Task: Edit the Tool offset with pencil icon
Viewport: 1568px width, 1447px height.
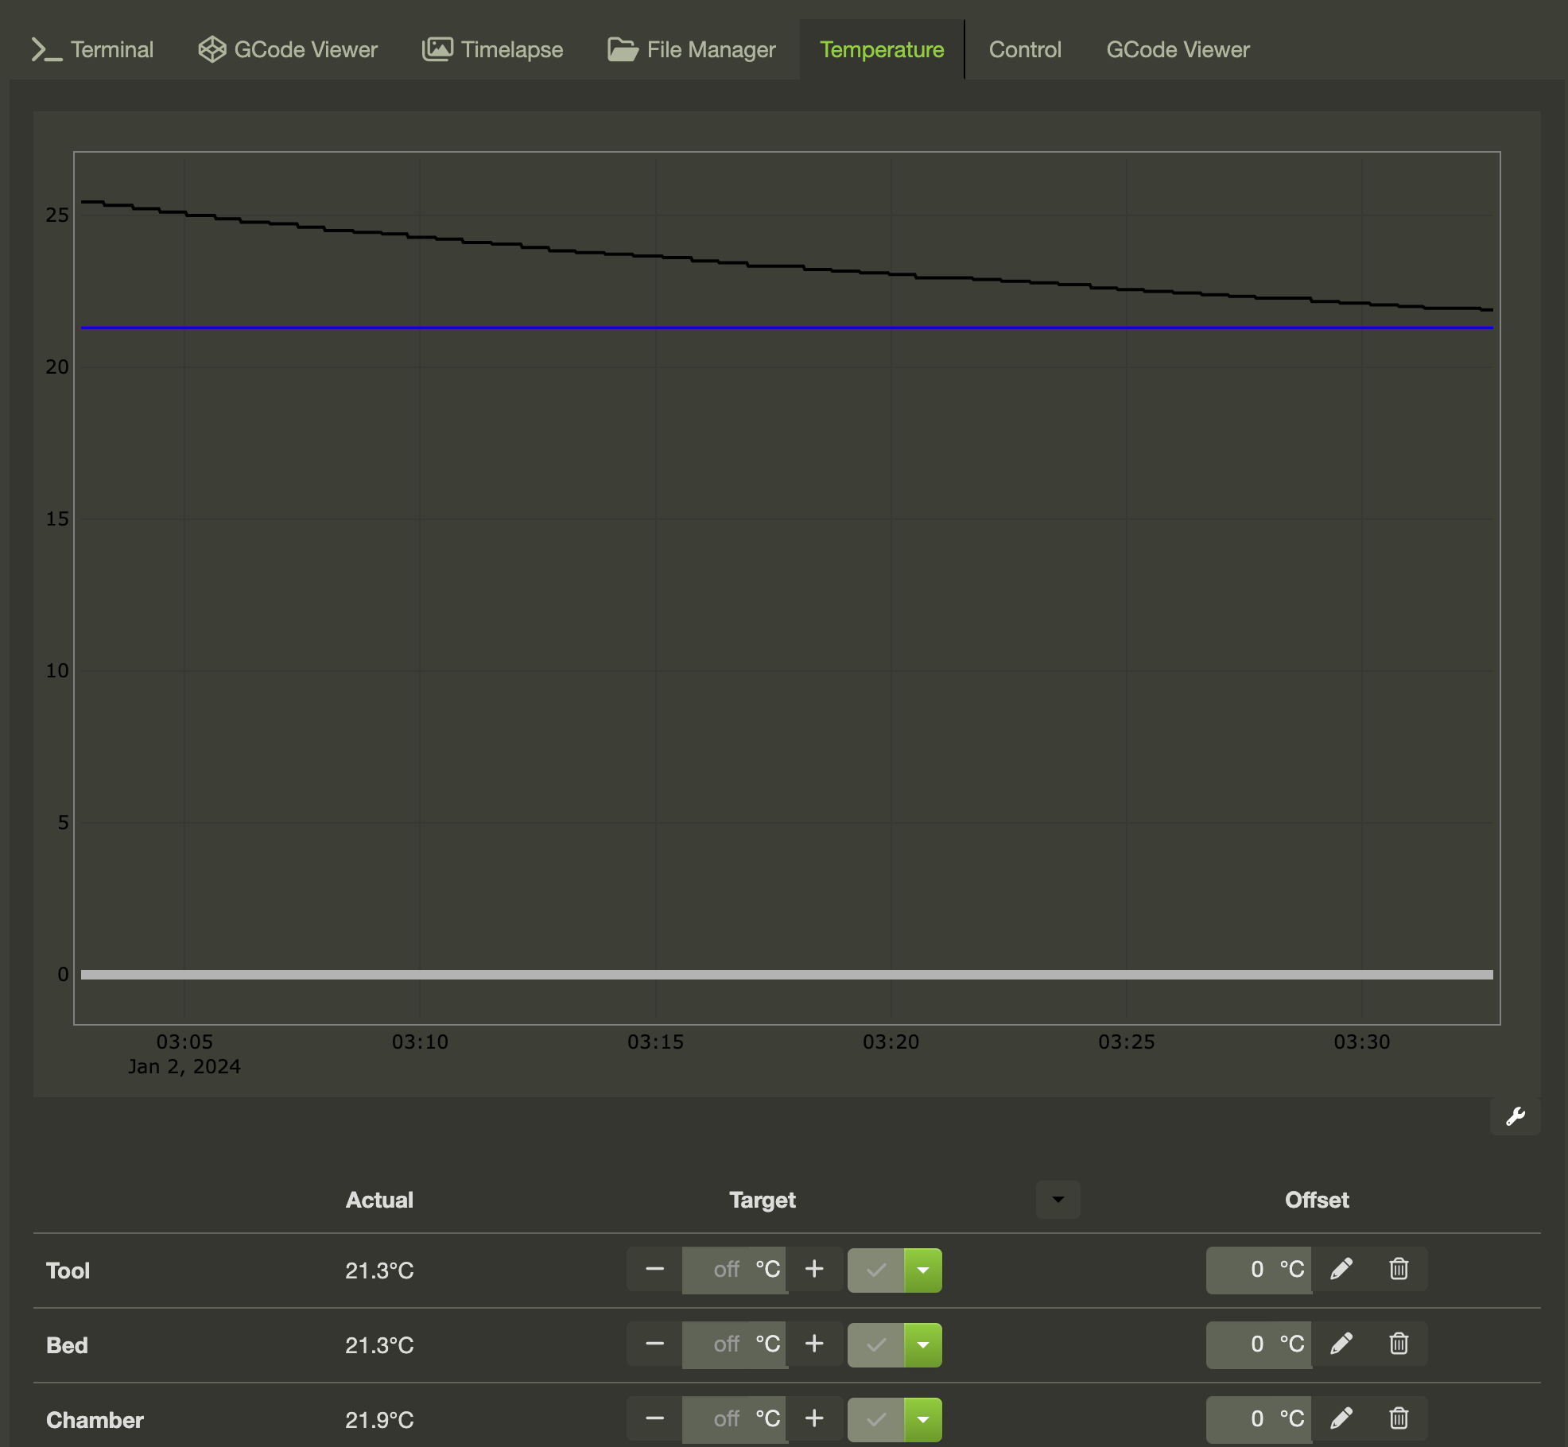Action: (1341, 1269)
